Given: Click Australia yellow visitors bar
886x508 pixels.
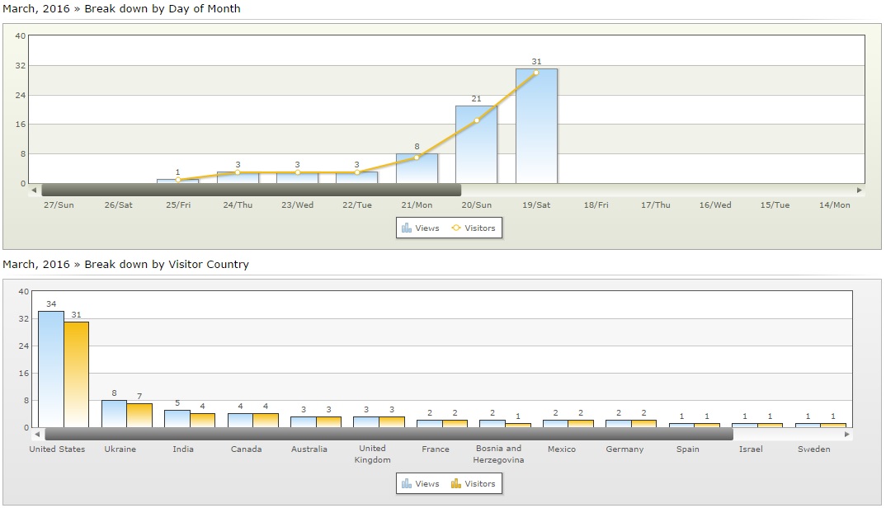Looking at the screenshot, I should pyautogui.click(x=328, y=422).
